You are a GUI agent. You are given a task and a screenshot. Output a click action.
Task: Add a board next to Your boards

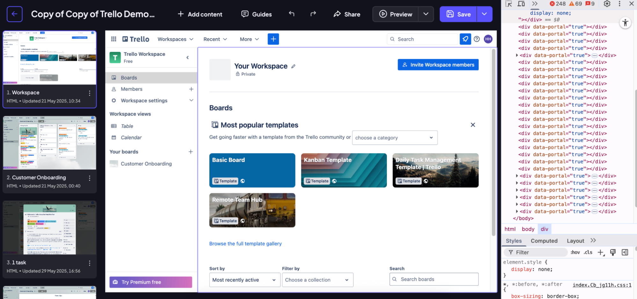(x=191, y=152)
